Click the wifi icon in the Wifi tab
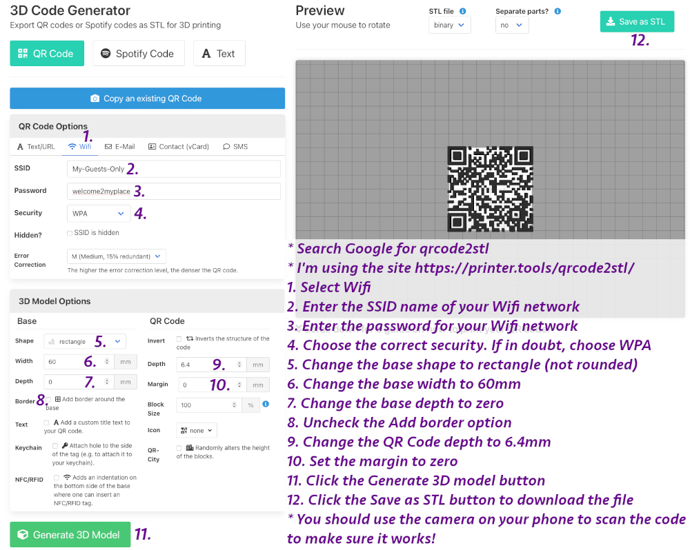The width and height of the screenshot is (690, 550). pyautogui.click(x=72, y=147)
